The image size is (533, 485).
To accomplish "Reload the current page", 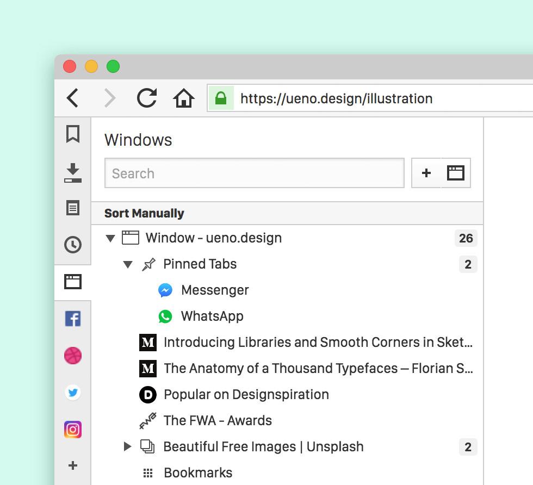I will 146,98.
